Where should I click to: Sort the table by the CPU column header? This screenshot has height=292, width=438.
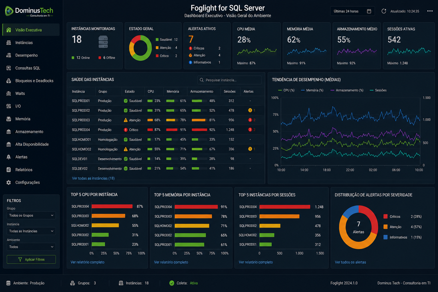point(151,92)
